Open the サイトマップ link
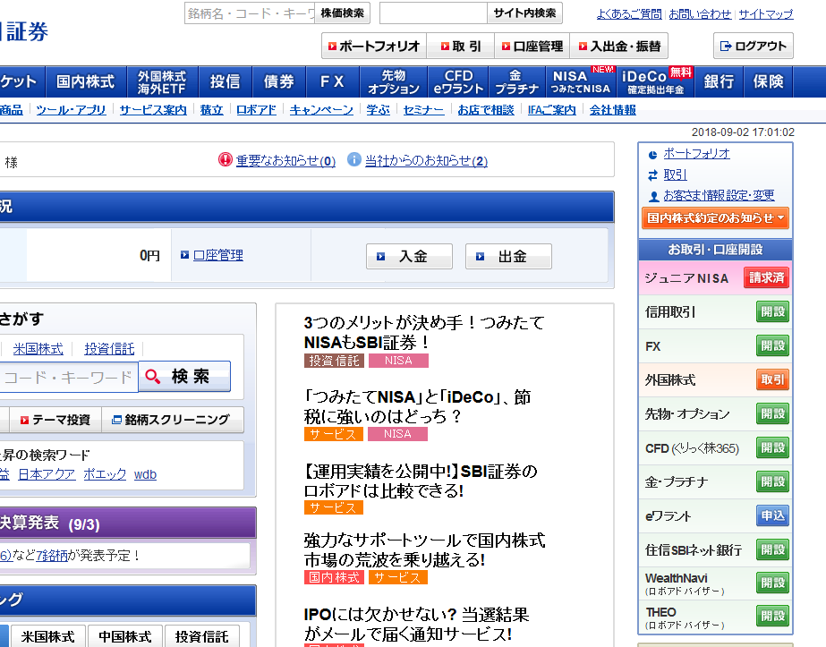Viewport: 826px width, 647px height. click(x=766, y=14)
